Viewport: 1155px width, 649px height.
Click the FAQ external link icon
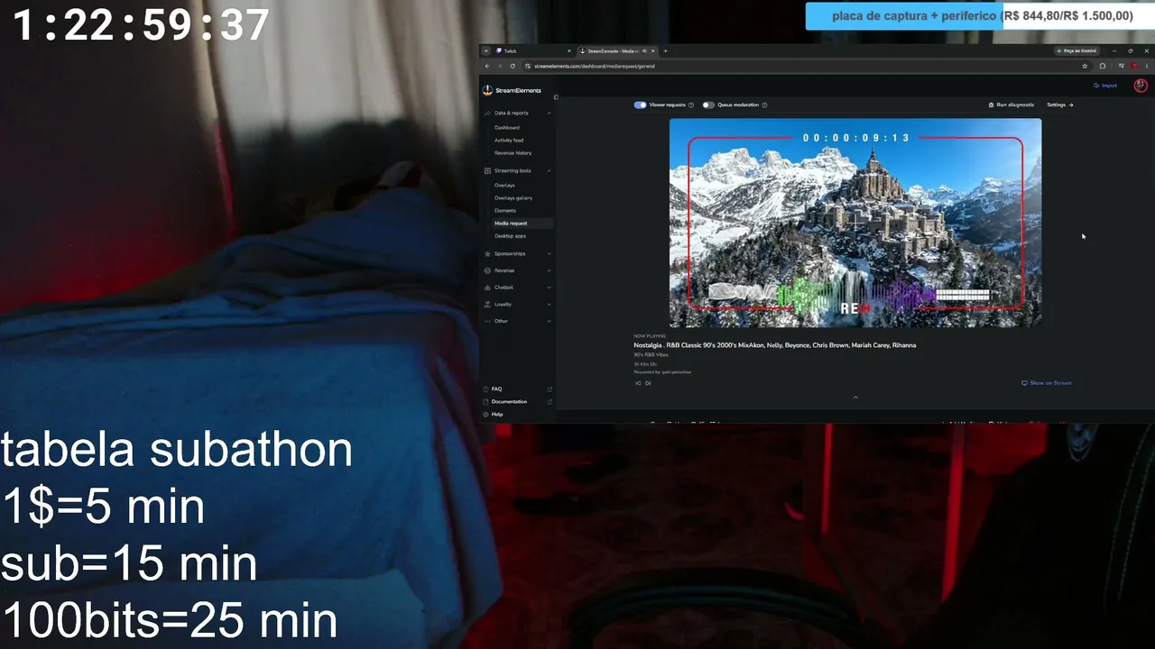(x=550, y=389)
